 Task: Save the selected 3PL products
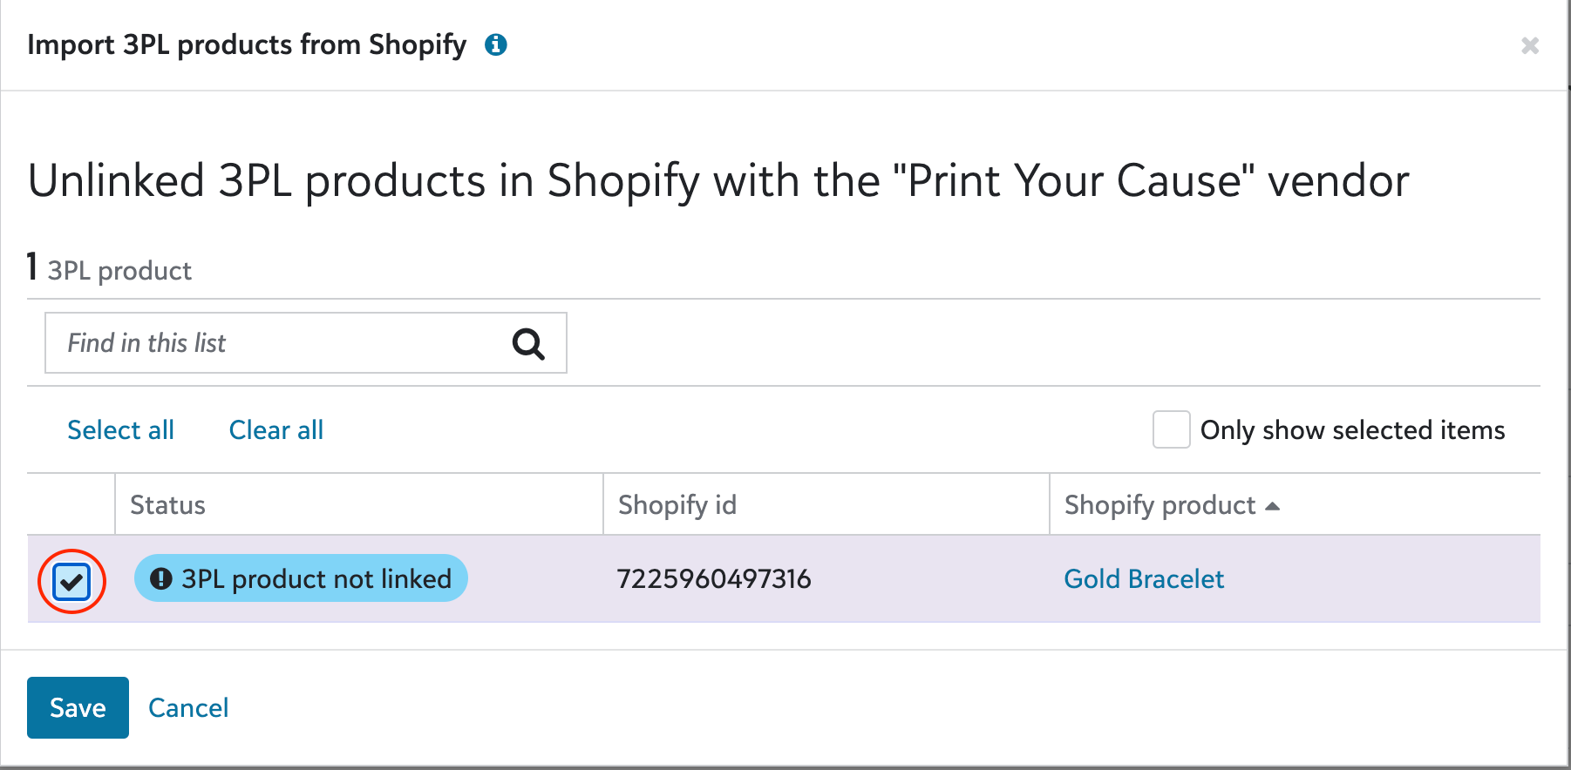pos(78,707)
